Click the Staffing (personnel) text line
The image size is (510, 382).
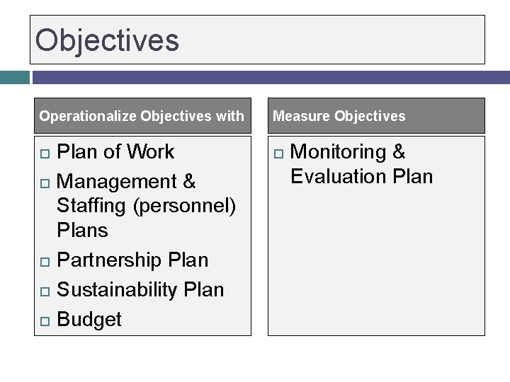146,207
